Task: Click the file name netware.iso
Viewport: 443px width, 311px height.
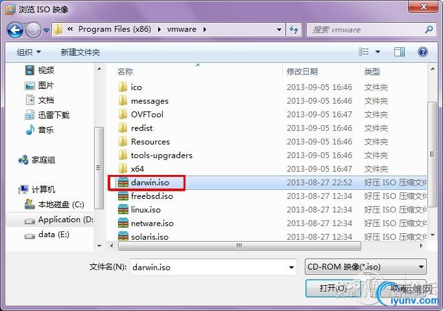Action: pos(152,224)
